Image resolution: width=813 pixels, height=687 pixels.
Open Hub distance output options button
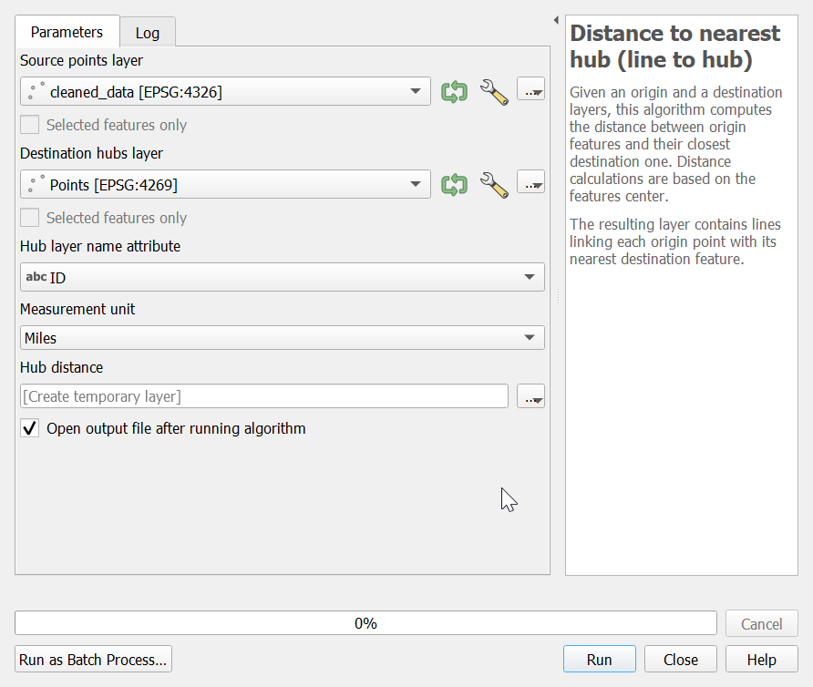531,396
